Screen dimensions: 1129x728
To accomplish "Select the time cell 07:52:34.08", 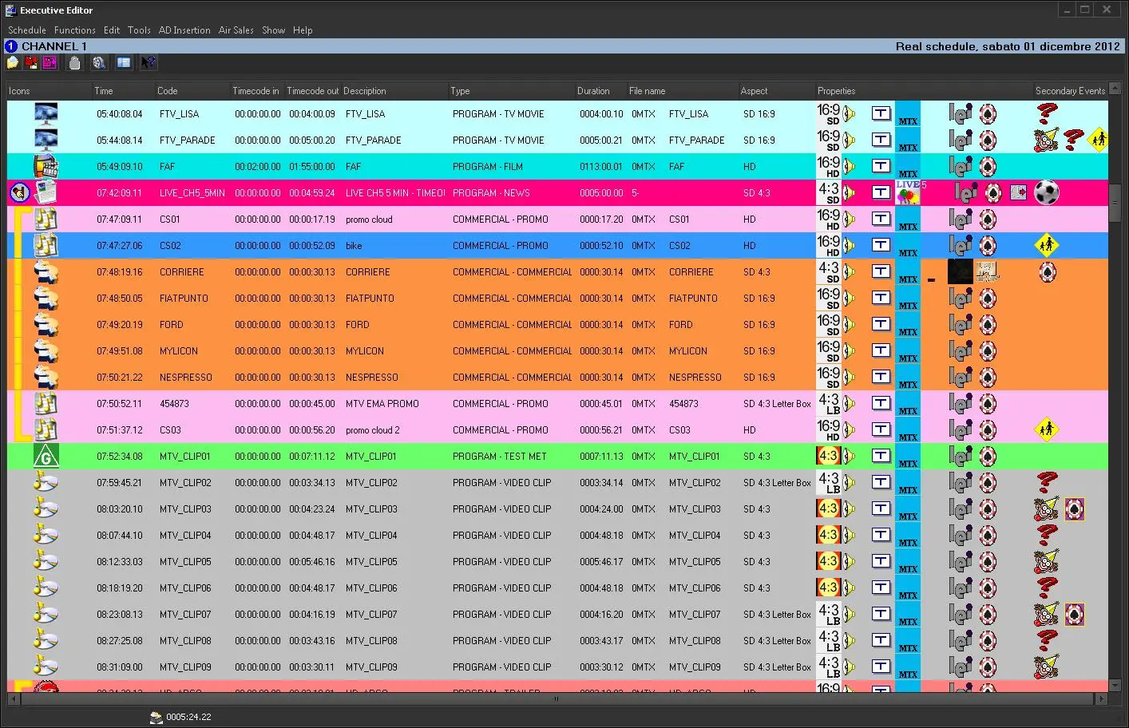I will pyautogui.click(x=120, y=457).
